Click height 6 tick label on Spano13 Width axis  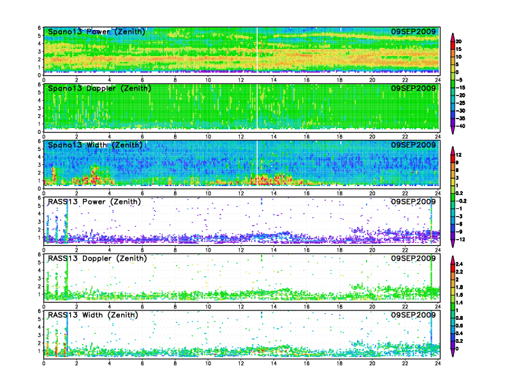(40, 141)
